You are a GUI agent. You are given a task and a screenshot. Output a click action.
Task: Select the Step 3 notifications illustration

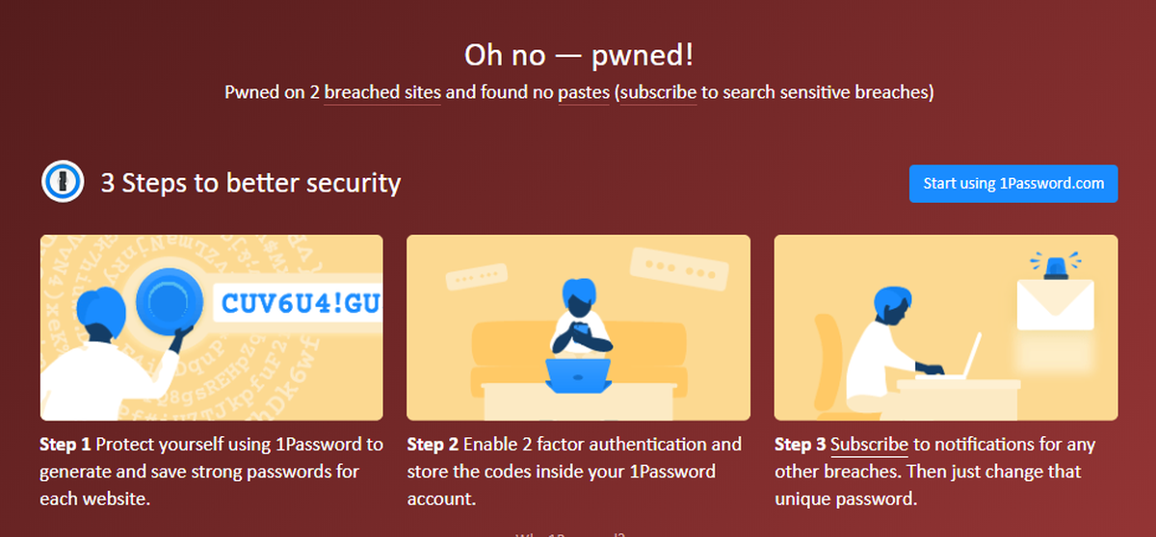[946, 327]
